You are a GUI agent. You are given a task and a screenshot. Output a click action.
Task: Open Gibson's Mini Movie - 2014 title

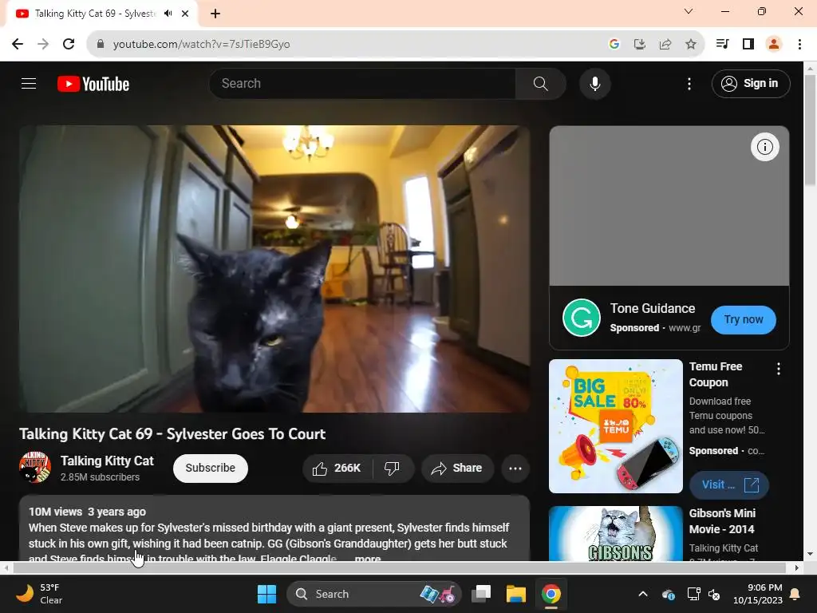click(721, 521)
